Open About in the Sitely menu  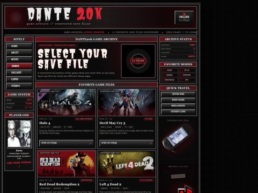pyautogui.click(x=19, y=53)
